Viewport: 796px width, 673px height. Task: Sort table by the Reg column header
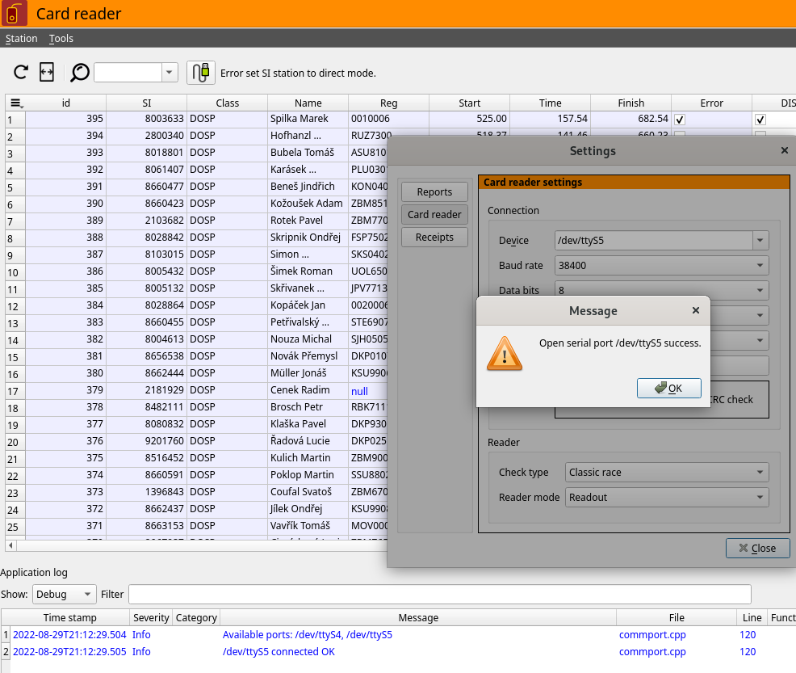click(x=388, y=103)
